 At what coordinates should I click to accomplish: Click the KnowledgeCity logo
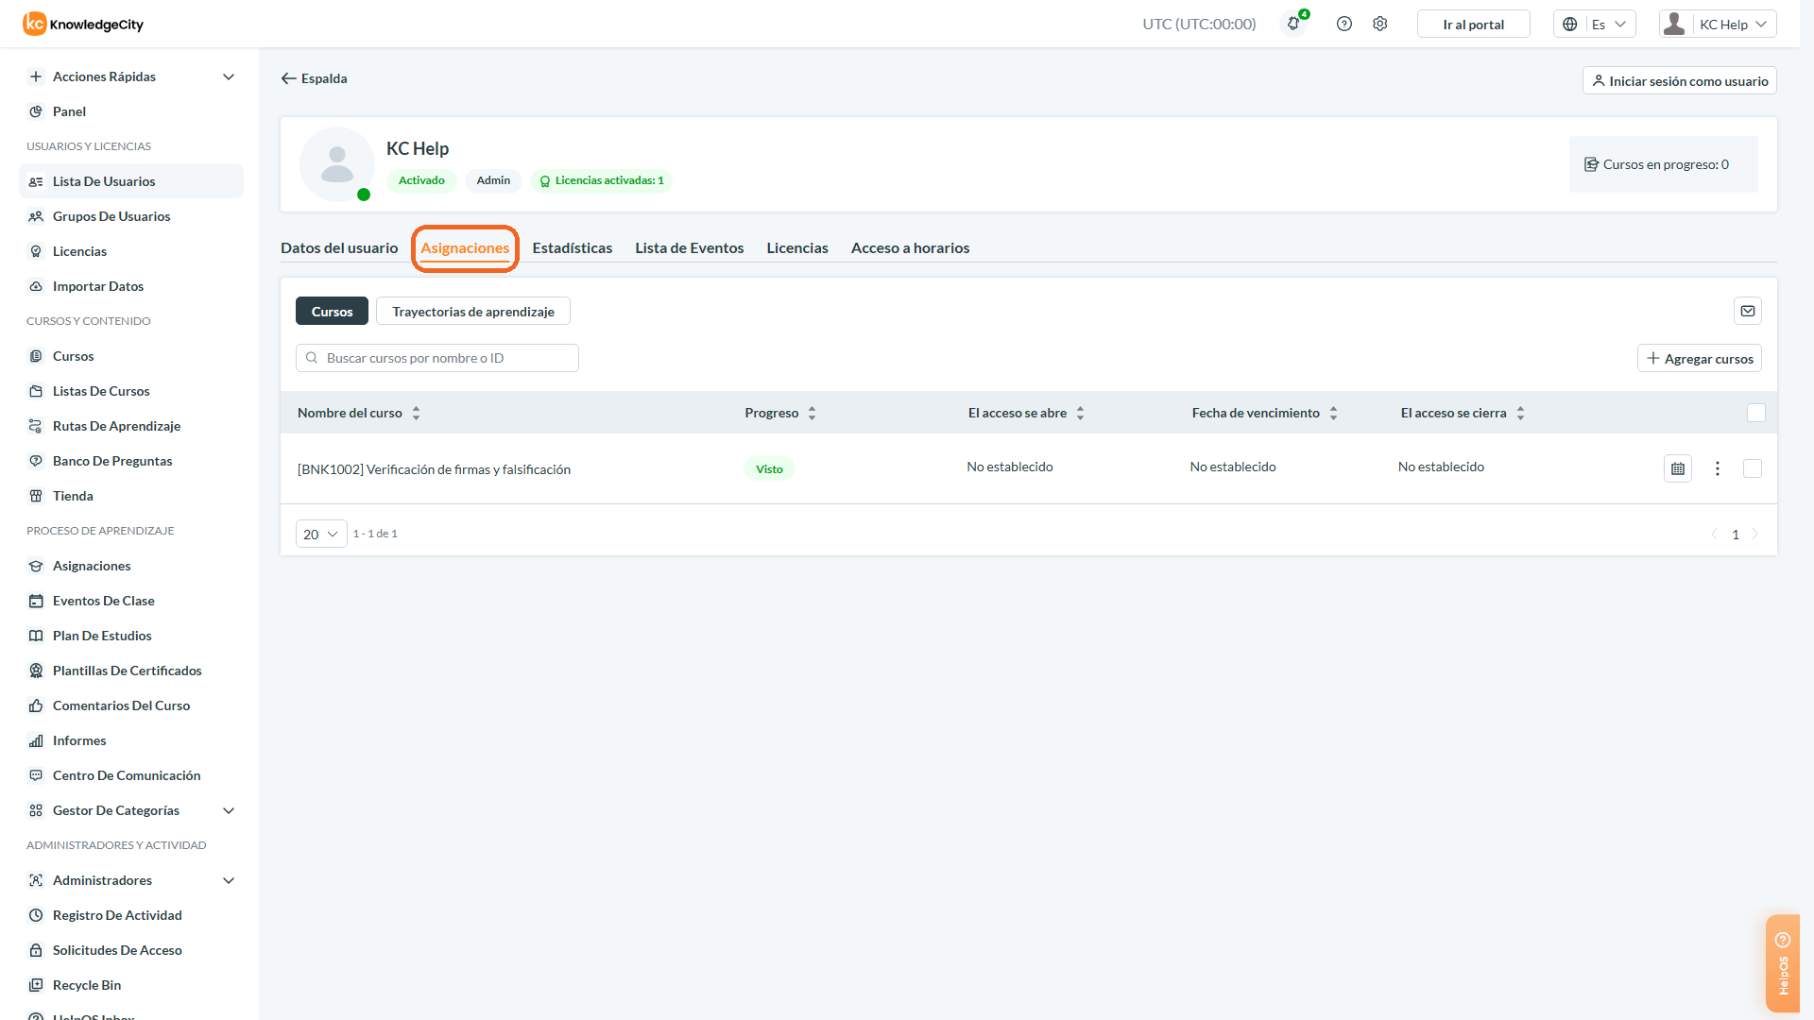[84, 25]
